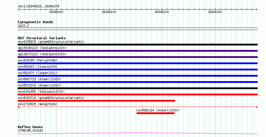Select nsv581470 (Cooper2011) label
Screen dimensions: 266x137
[x=38, y=73]
